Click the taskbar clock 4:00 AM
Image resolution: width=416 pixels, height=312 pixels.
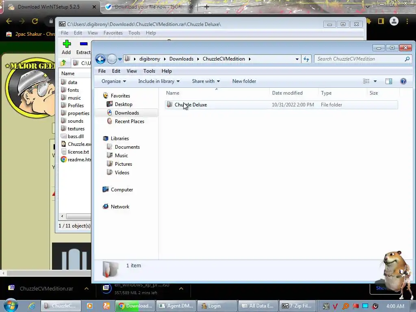coord(395,306)
